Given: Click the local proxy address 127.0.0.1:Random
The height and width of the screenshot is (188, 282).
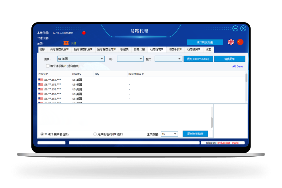Looking at the screenshot, I should tap(63, 33).
